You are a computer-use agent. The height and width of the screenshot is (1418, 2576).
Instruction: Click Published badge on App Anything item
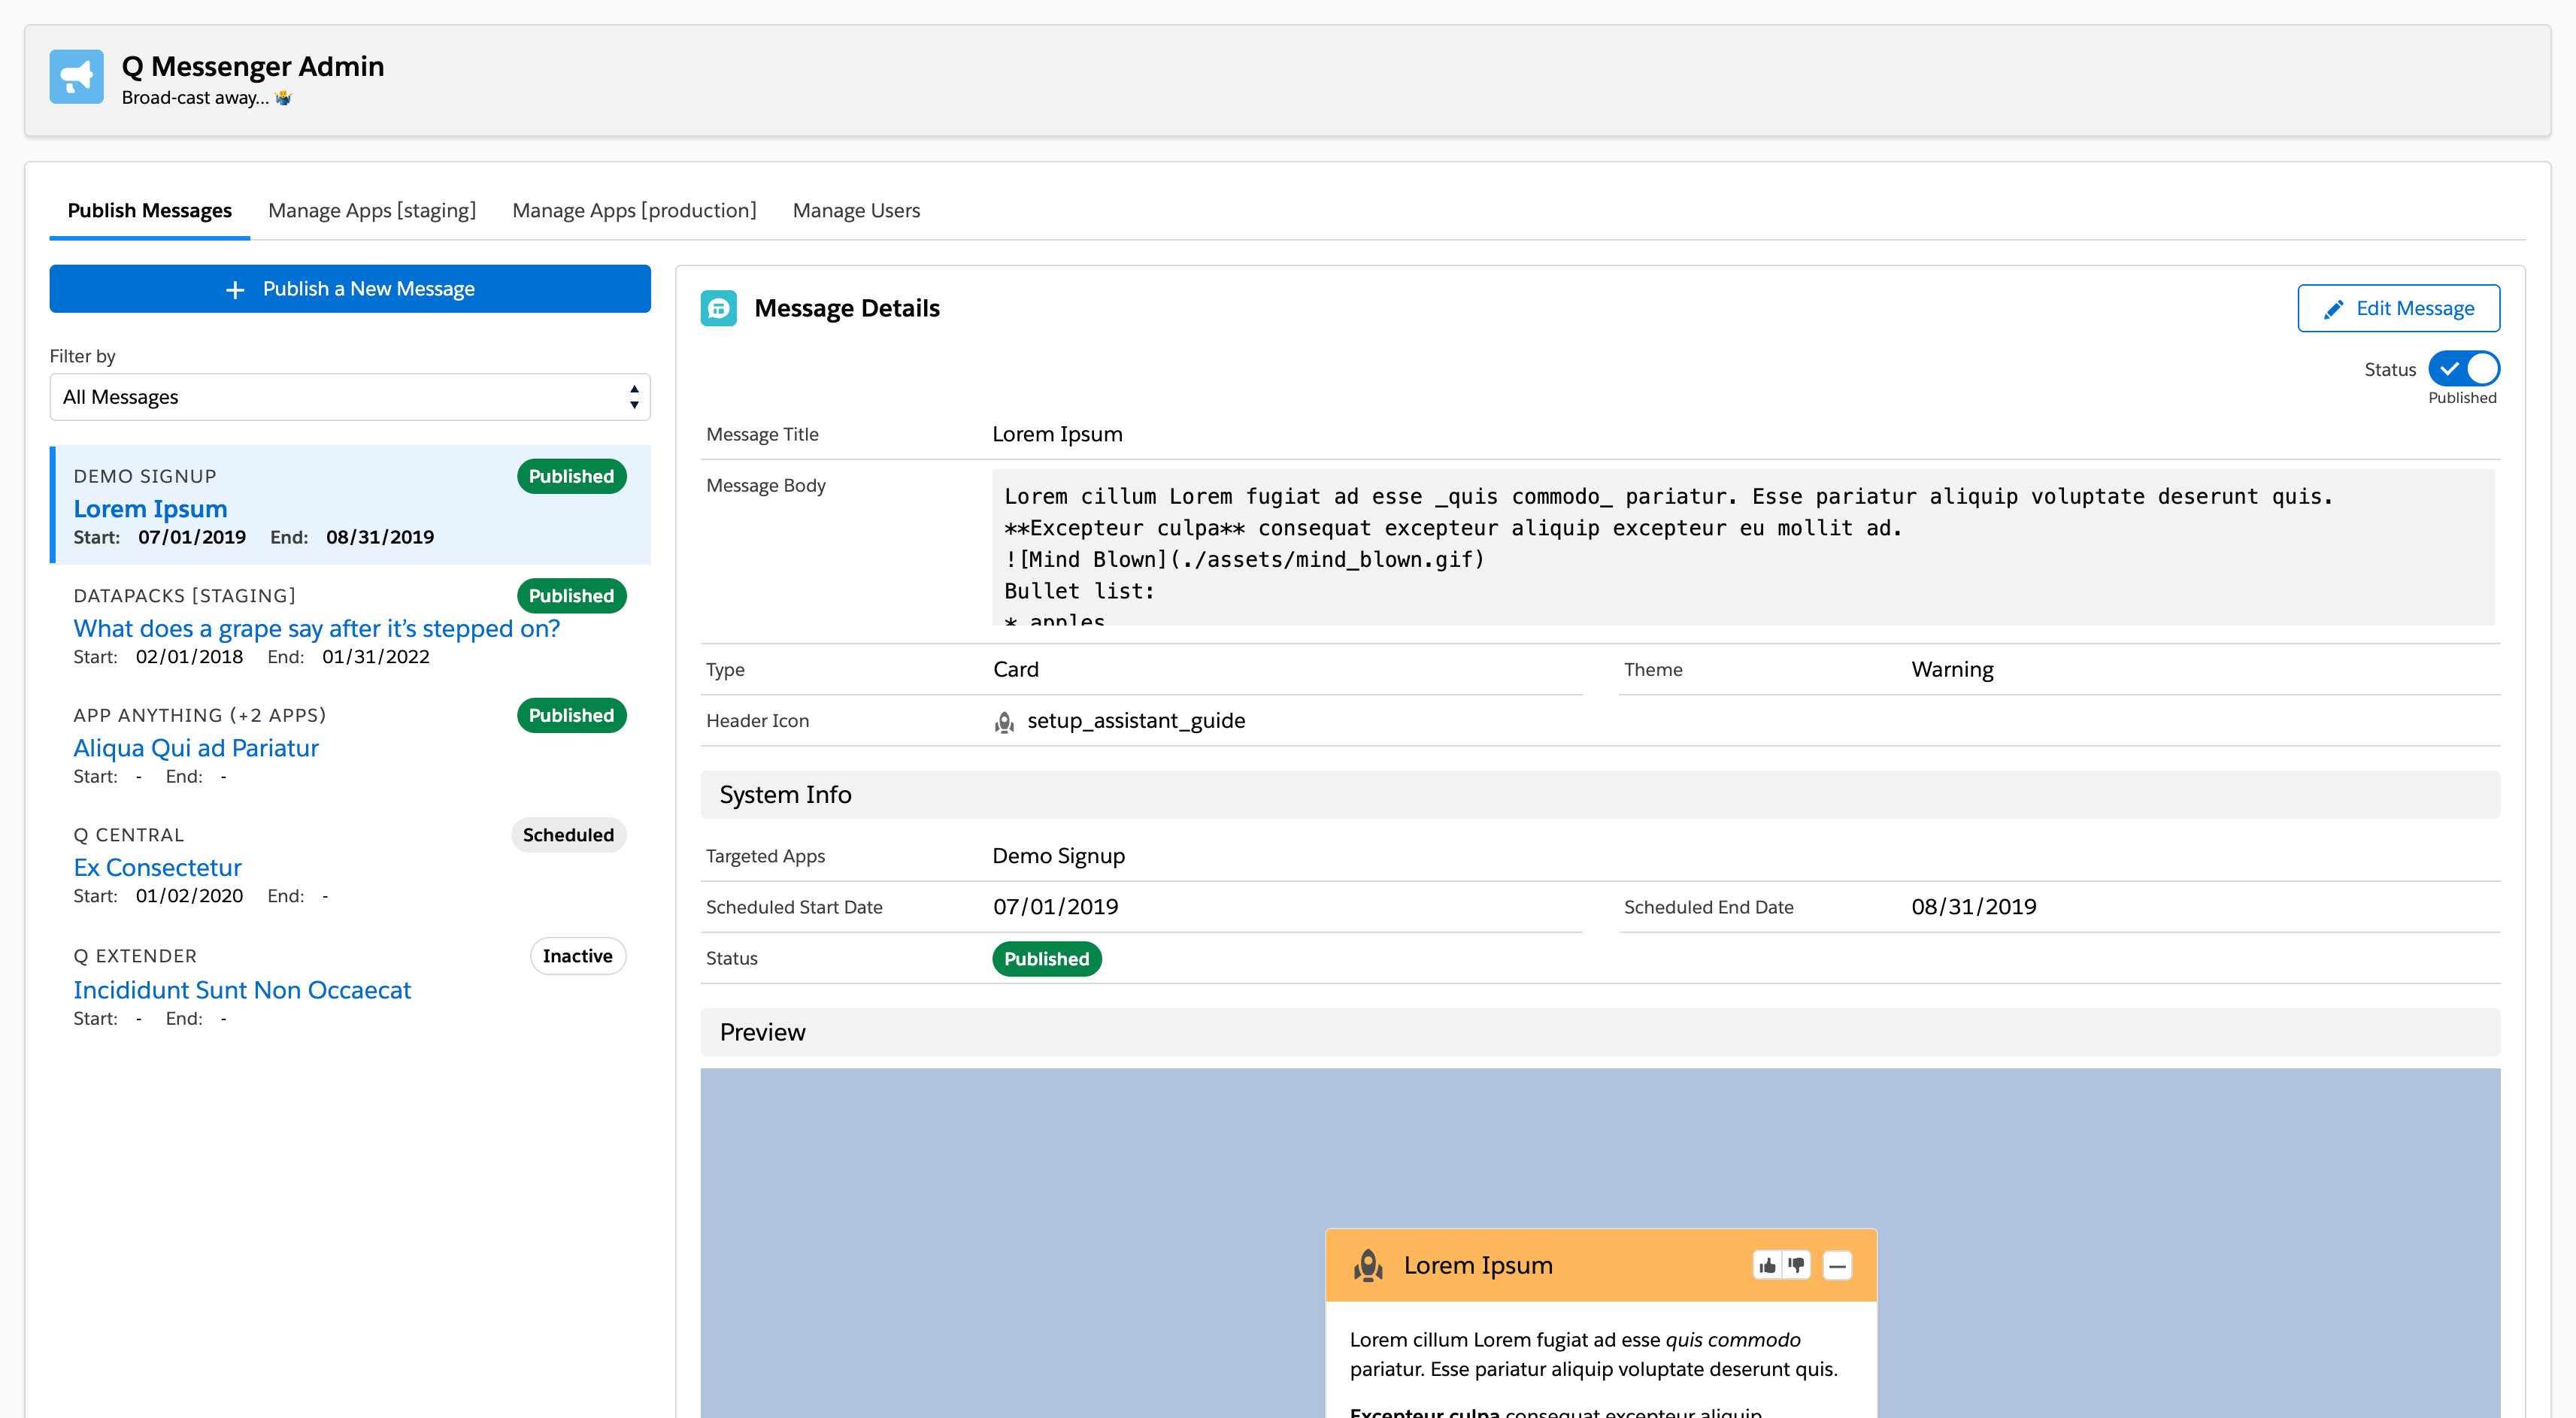571,715
